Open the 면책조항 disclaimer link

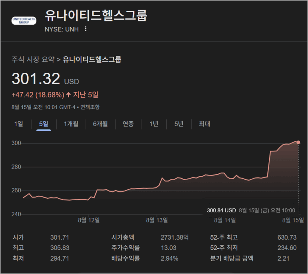90,107
